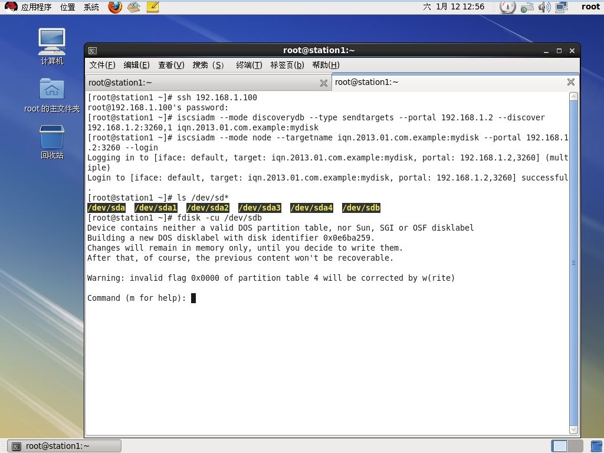Close the second terminal tab
Viewport: 604px width, 453px height.
[571, 81]
